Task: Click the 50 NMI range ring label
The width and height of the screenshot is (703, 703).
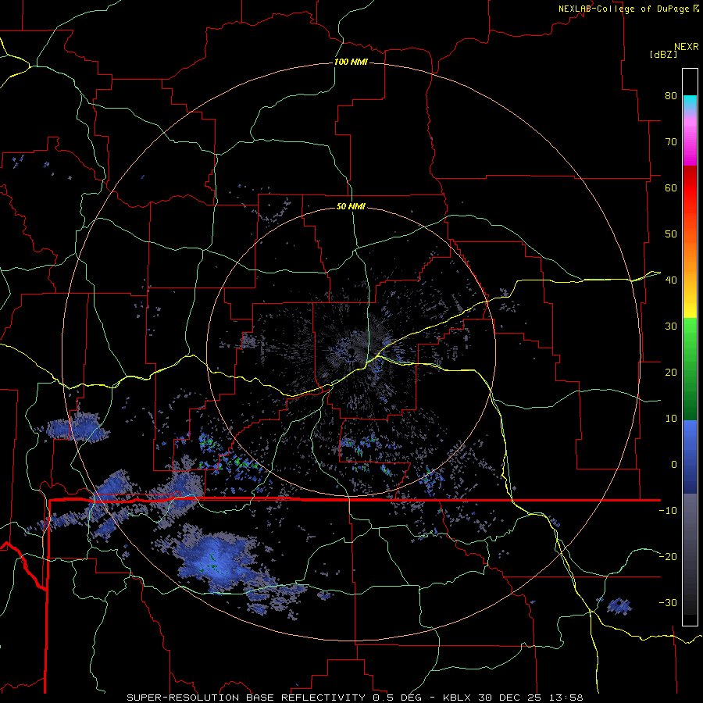Action: [351, 206]
